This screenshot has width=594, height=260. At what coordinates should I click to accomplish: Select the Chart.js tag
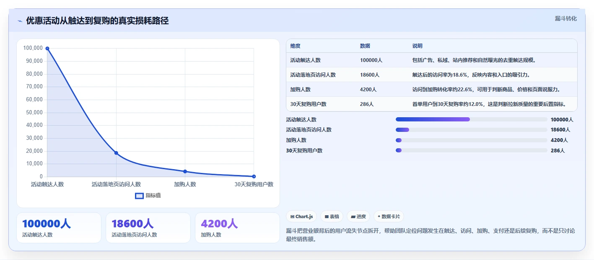tap(301, 216)
